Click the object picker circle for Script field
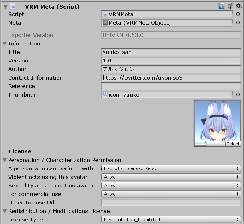Screen dimensions: 244x224 pos(238,14)
